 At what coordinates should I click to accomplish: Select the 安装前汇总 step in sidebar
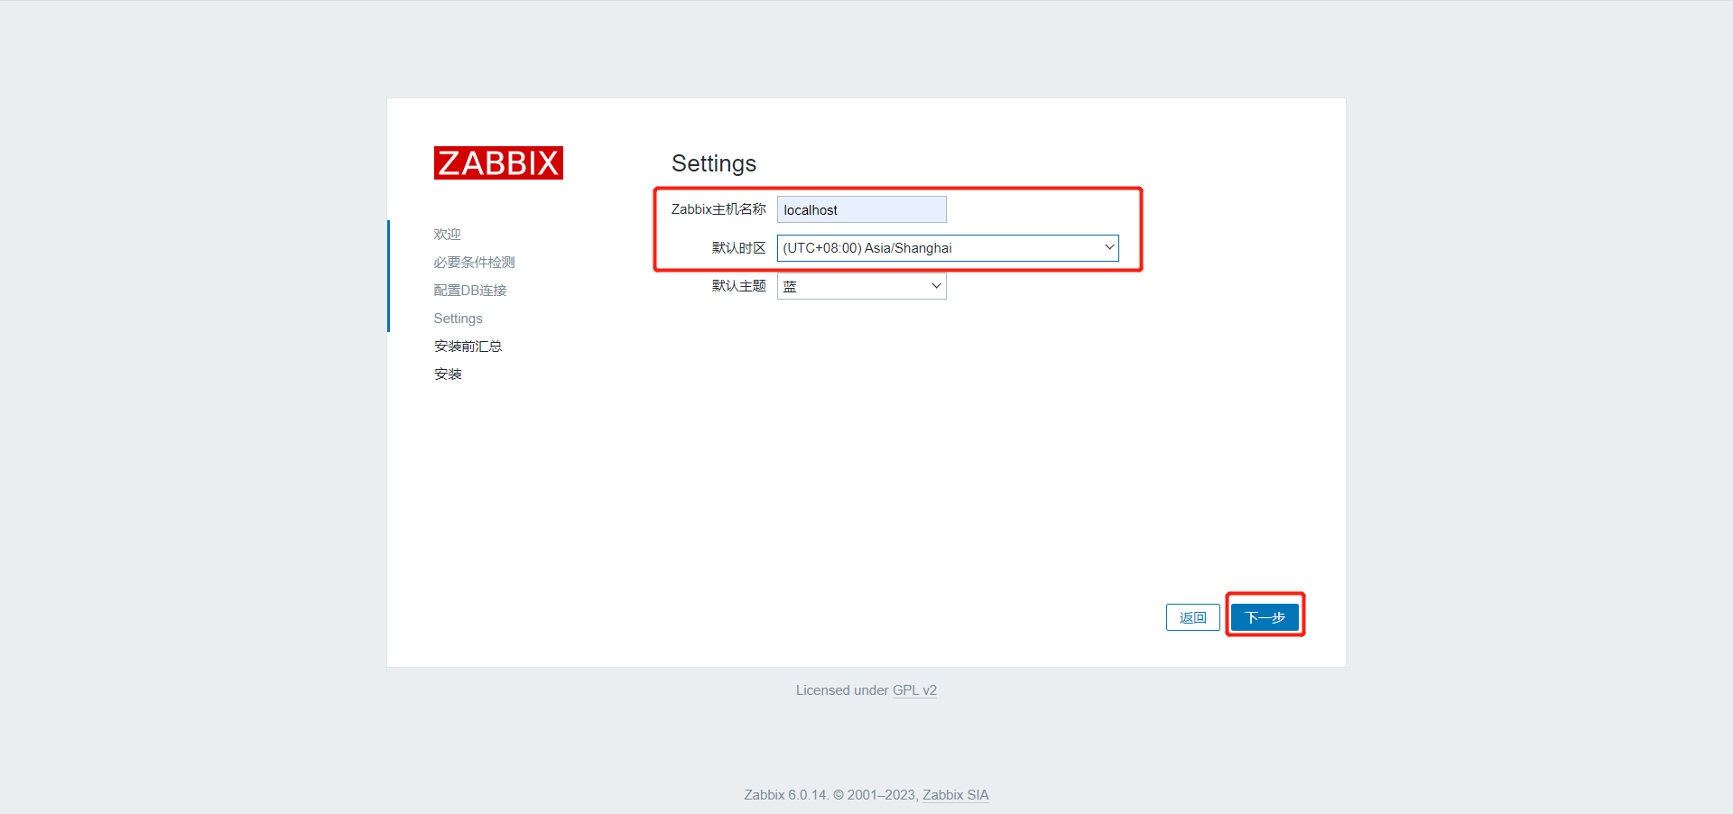pyautogui.click(x=468, y=347)
